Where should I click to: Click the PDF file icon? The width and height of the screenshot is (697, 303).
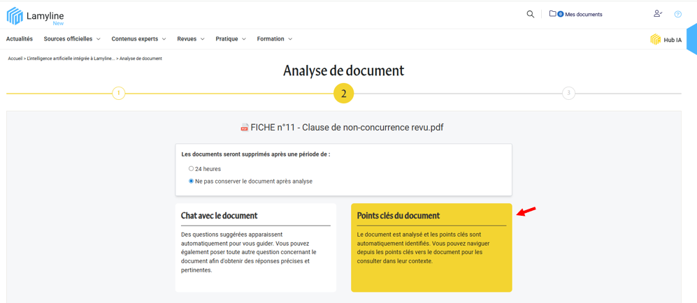244,128
